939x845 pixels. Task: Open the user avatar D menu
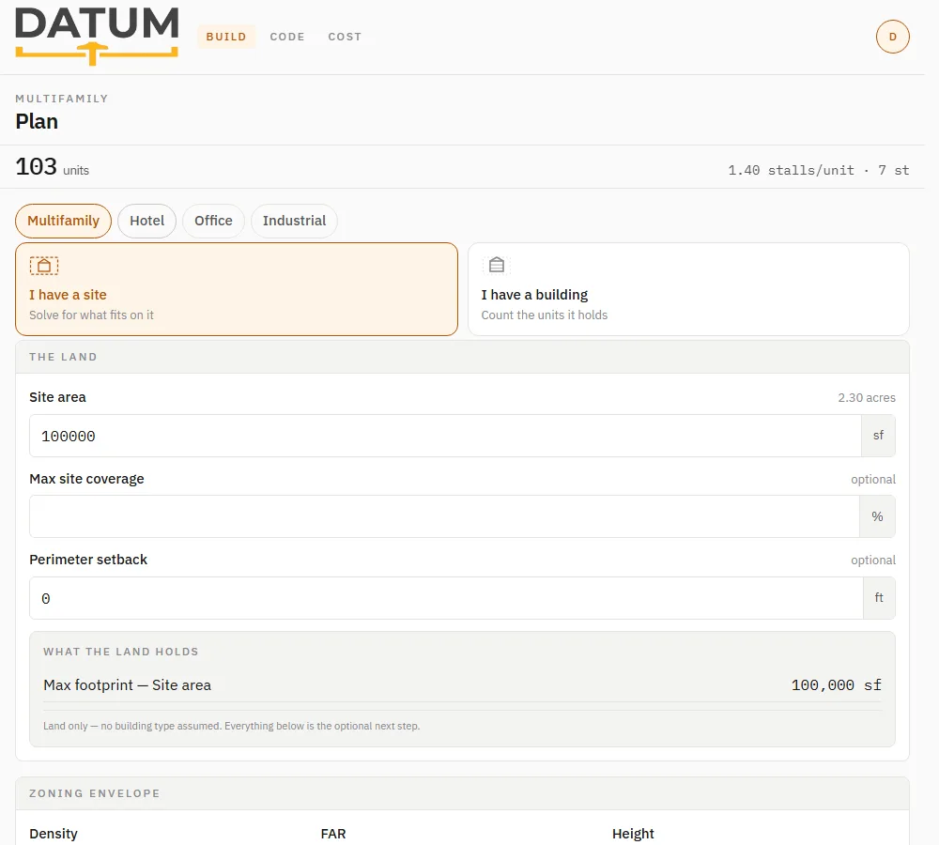click(892, 37)
